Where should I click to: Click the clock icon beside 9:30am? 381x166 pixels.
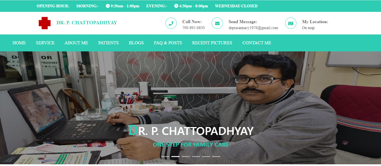coord(108,6)
